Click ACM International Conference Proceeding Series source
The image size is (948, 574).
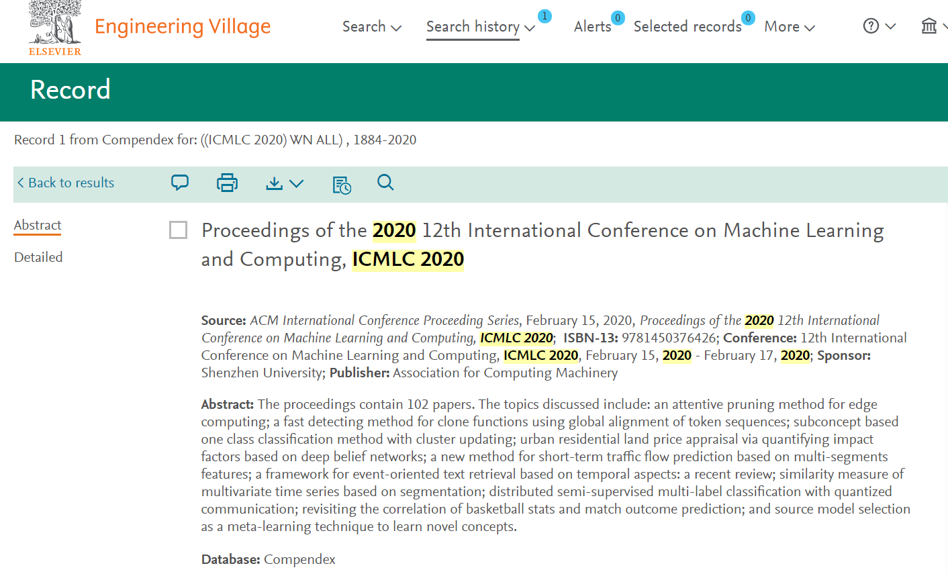pyautogui.click(x=384, y=320)
